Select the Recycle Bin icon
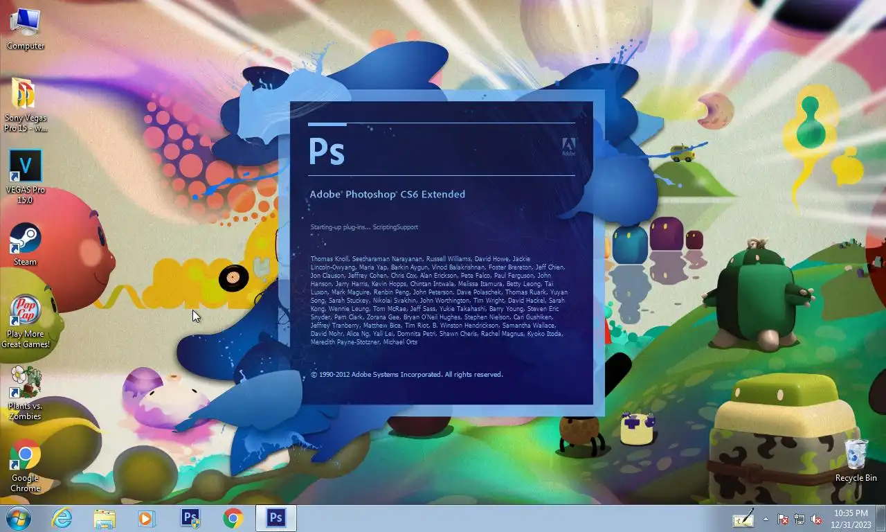 (x=856, y=460)
